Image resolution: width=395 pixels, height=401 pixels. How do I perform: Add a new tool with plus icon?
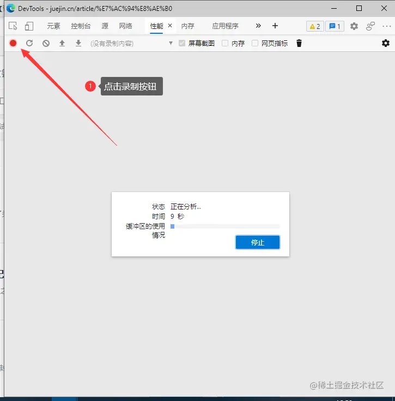(x=275, y=26)
